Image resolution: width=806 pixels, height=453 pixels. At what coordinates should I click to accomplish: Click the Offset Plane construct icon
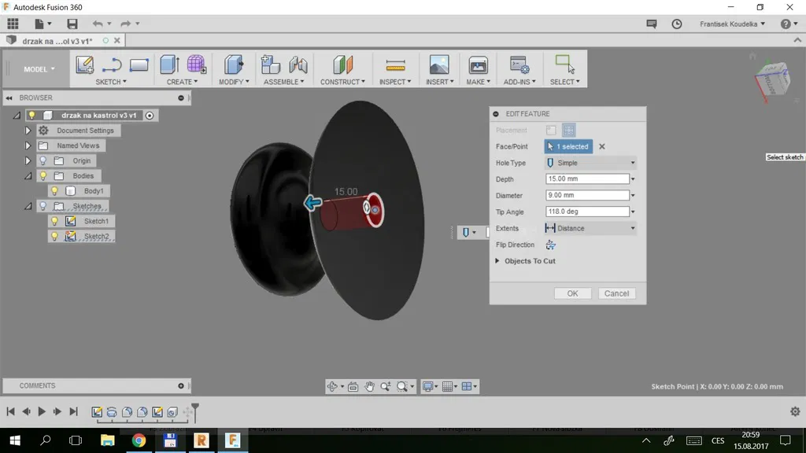[x=343, y=64]
